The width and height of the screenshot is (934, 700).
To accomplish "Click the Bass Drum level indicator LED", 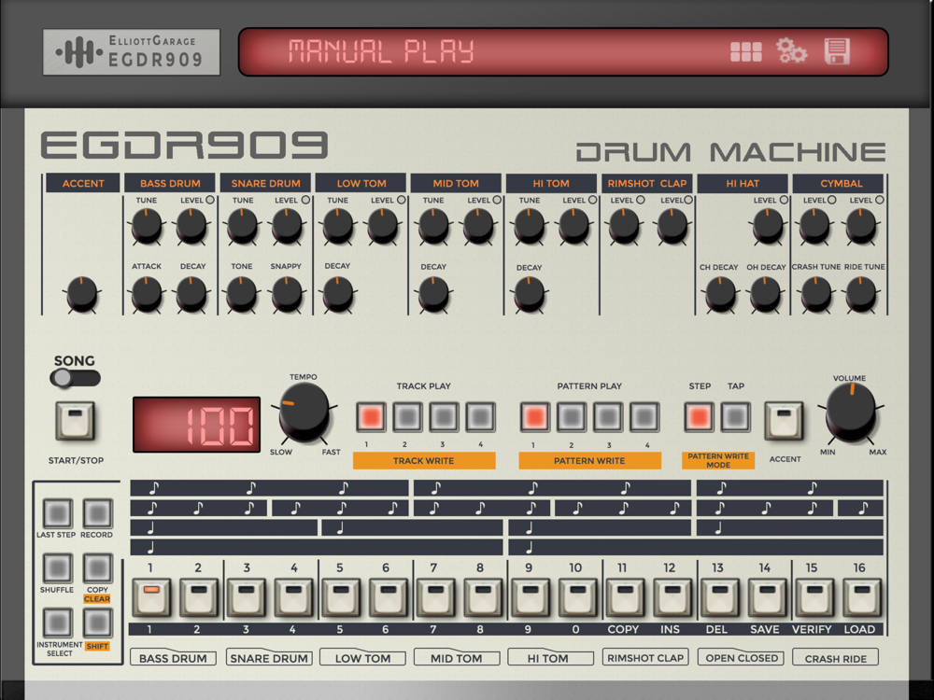I will pyautogui.click(x=210, y=200).
